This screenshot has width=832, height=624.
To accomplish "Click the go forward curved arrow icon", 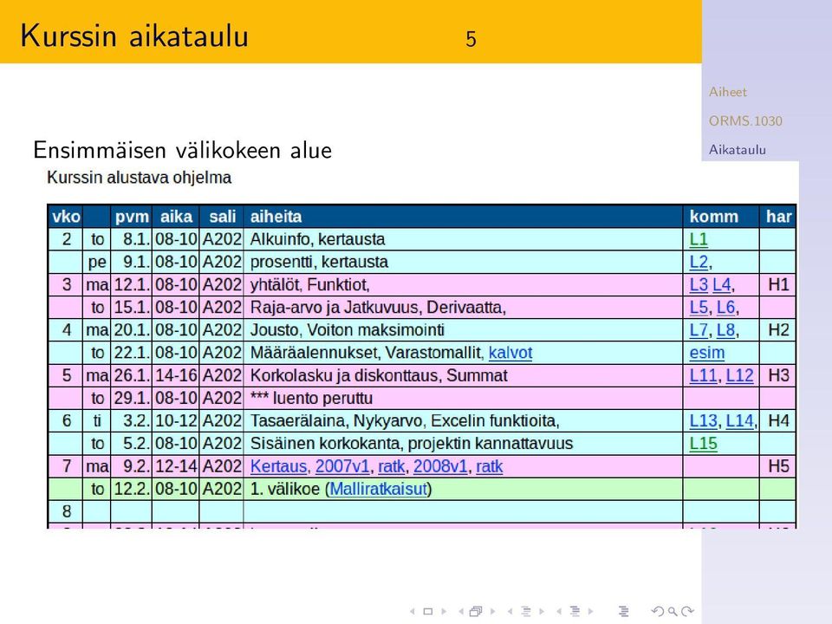I will coord(687,611).
